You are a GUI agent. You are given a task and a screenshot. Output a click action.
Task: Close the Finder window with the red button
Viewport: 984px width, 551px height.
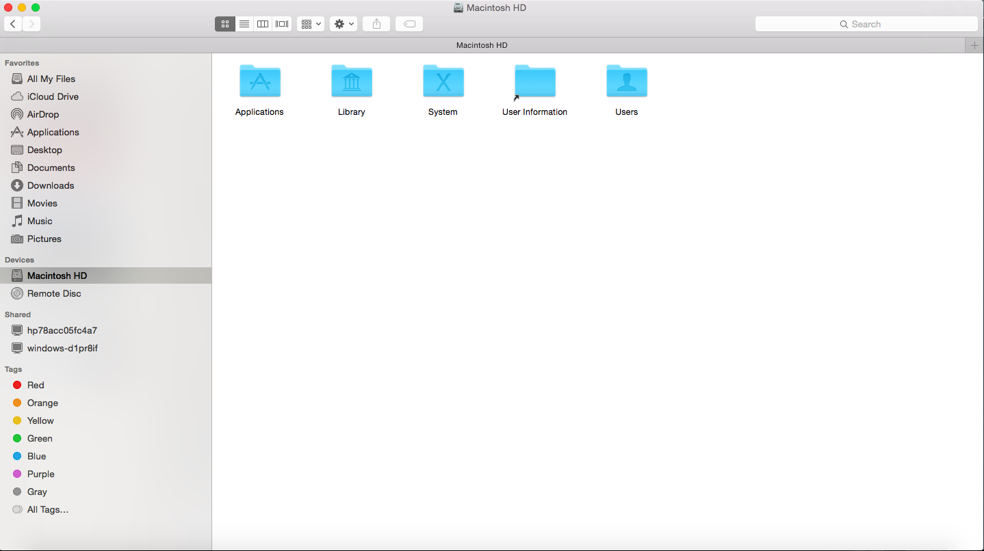coord(8,8)
